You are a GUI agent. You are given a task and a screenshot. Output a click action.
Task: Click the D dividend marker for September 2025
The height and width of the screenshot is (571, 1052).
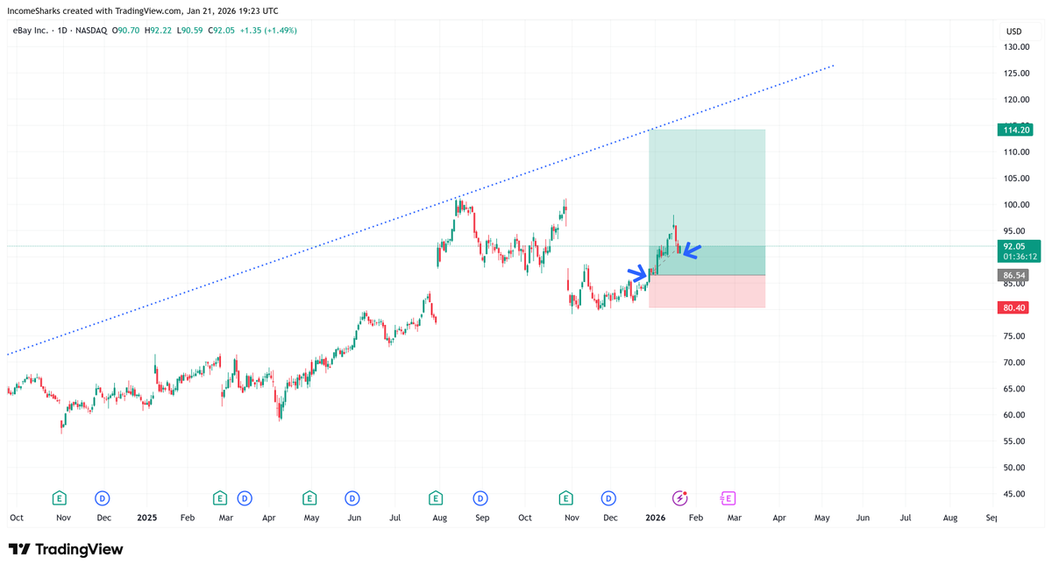pyautogui.click(x=480, y=498)
